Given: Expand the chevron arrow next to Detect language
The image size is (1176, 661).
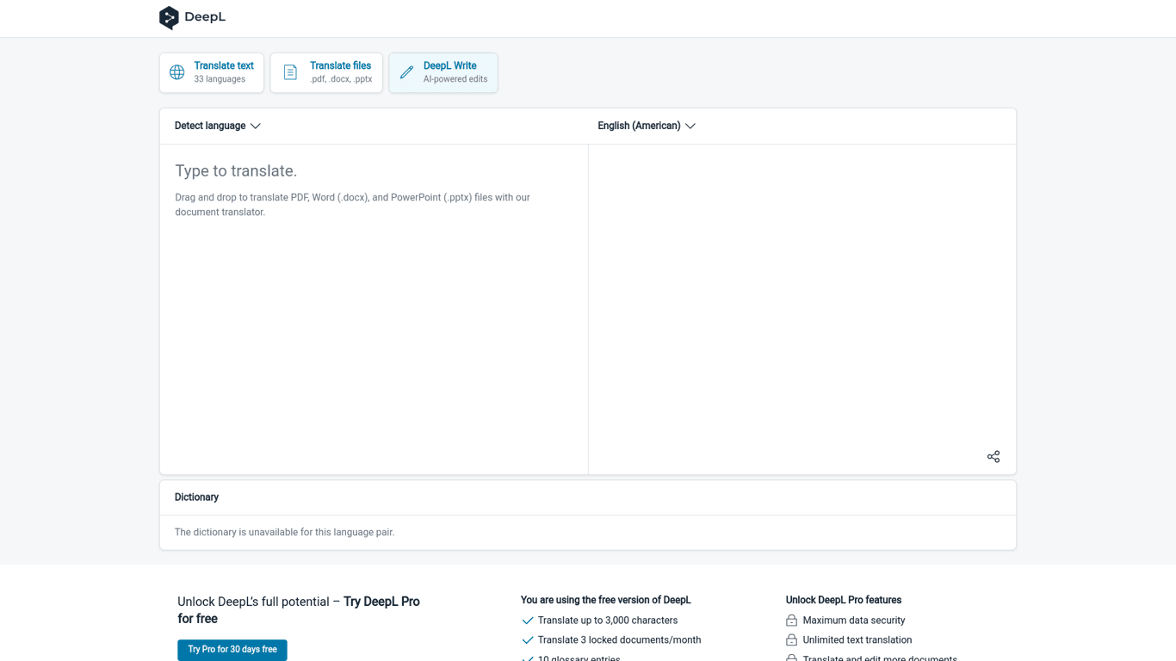Looking at the screenshot, I should pos(256,127).
